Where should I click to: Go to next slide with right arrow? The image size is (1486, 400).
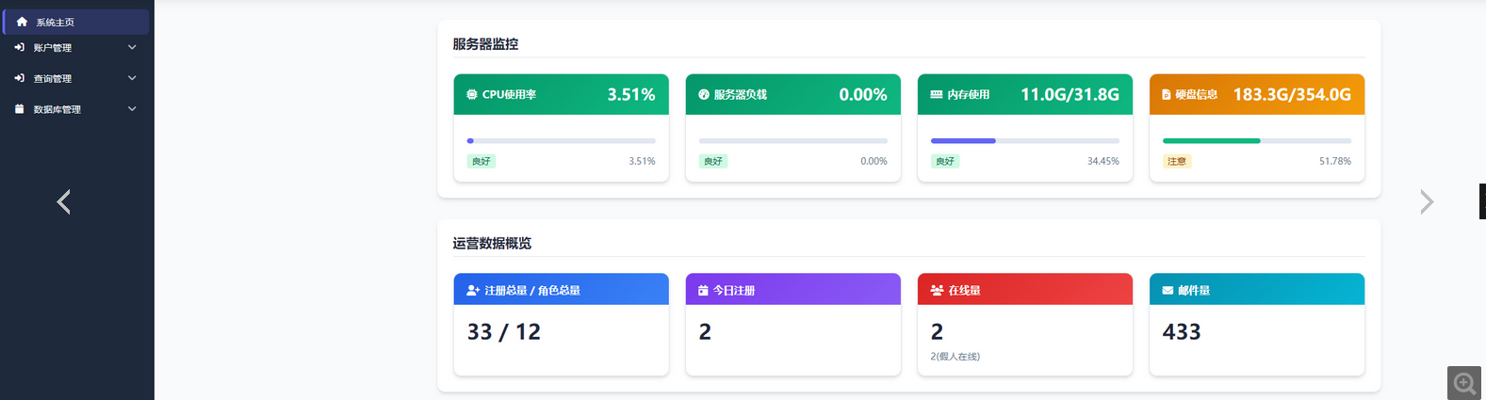click(x=1427, y=202)
